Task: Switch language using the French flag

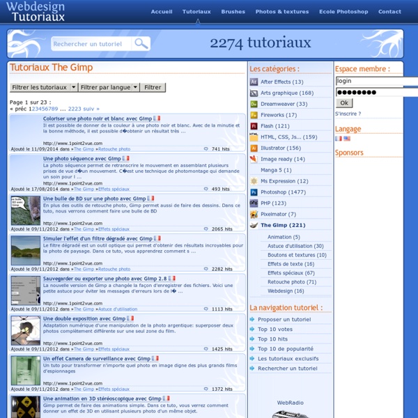Action: click(x=339, y=139)
